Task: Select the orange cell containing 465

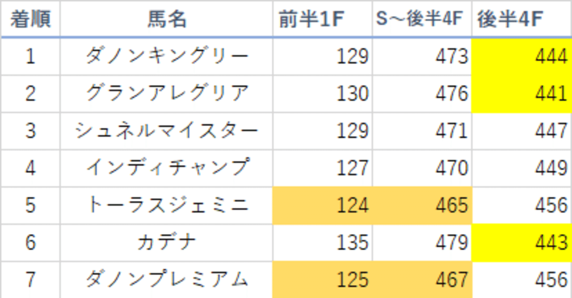Action: 422,205
